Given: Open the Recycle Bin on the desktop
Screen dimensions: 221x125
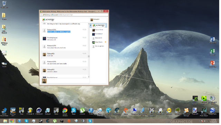Looking at the screenshot, I should (4, 4).
